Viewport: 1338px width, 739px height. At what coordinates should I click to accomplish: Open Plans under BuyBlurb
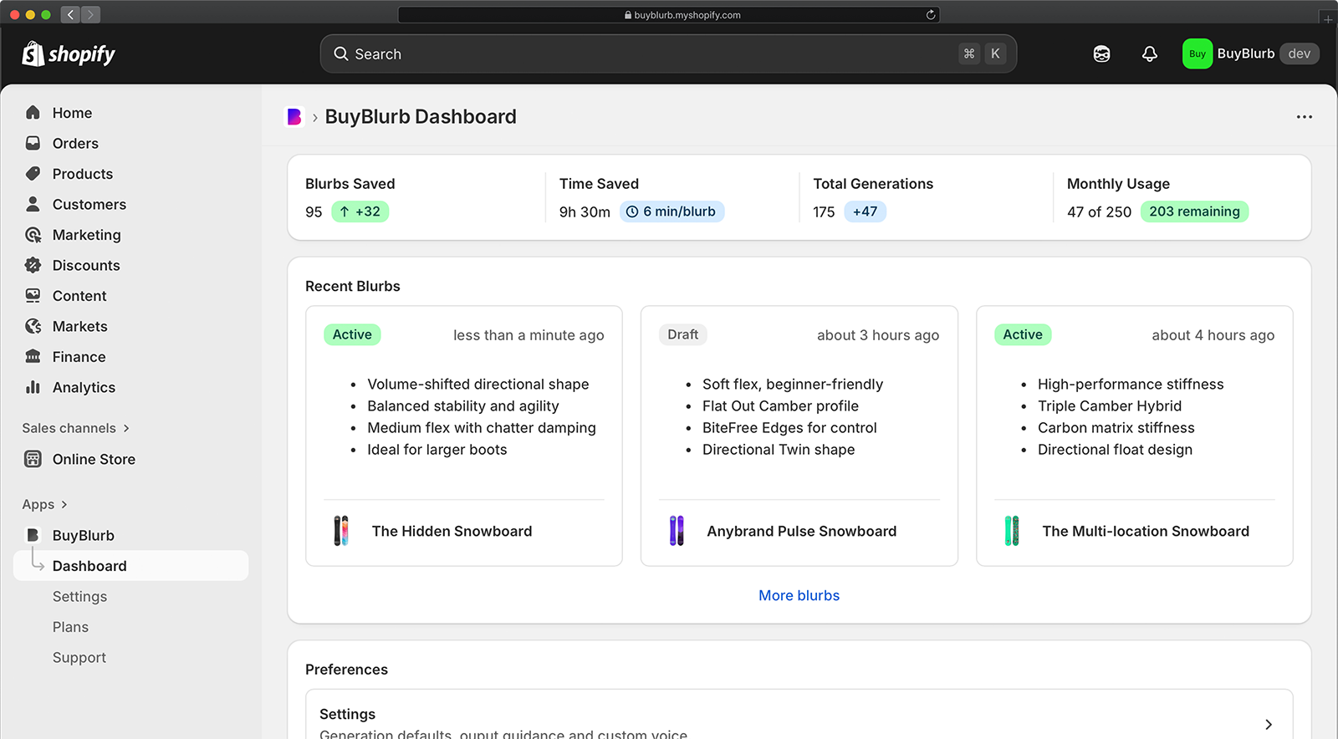point(70,627)
